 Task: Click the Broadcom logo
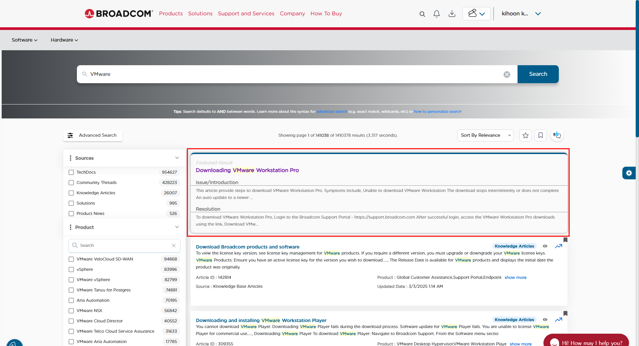point(119,14)
